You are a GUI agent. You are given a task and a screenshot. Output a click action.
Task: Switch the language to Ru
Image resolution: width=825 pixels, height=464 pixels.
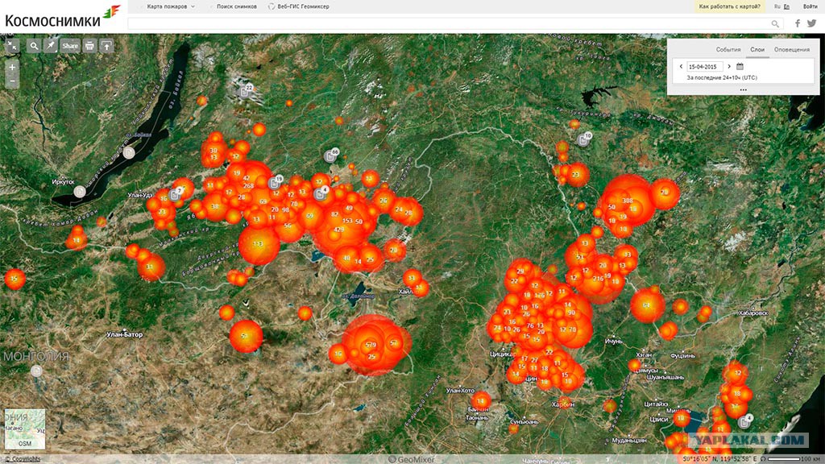(x=777, y=6)
